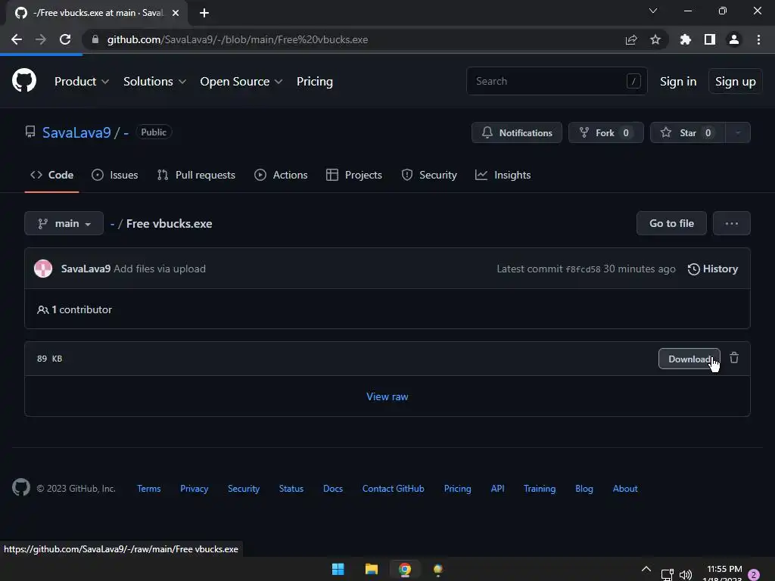This screenshot has width=775, height=581.
Task: Open the volume control in system tray
Action: 686,575
